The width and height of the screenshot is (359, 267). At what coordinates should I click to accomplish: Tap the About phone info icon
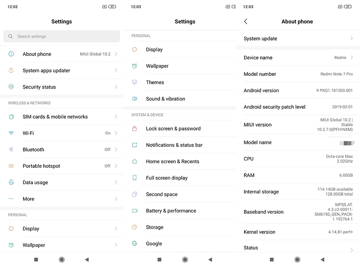pyautogui.click(x=11, y=54)
